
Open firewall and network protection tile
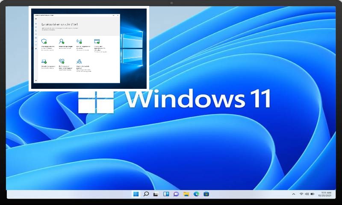click(x=83, y=45)
